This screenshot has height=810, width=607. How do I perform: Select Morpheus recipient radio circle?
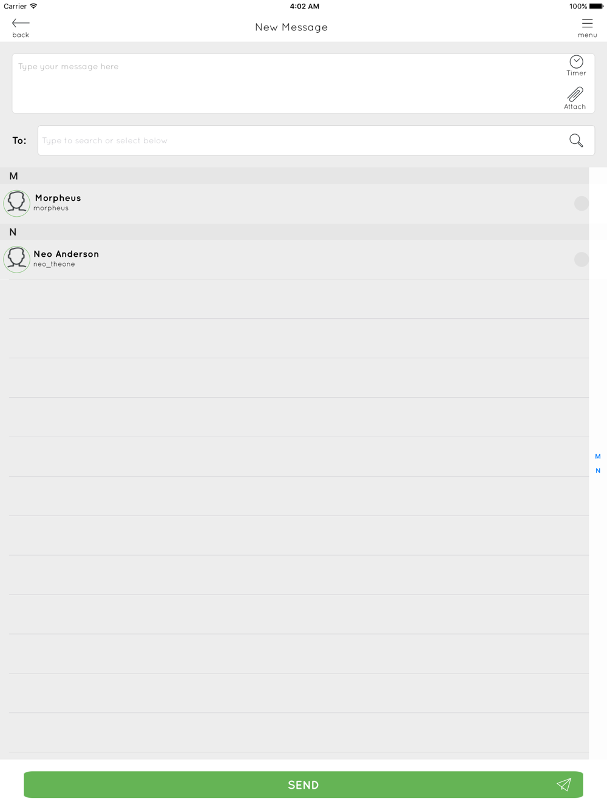[x=582, y=203]
